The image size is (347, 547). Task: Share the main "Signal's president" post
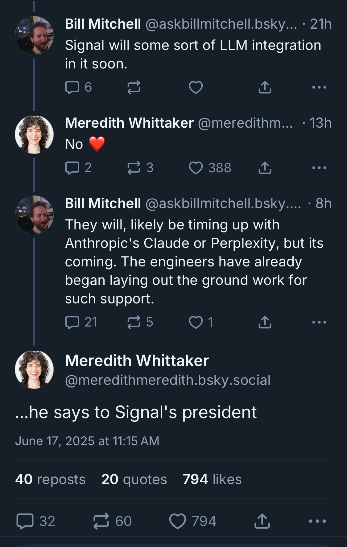coord(262,521)
